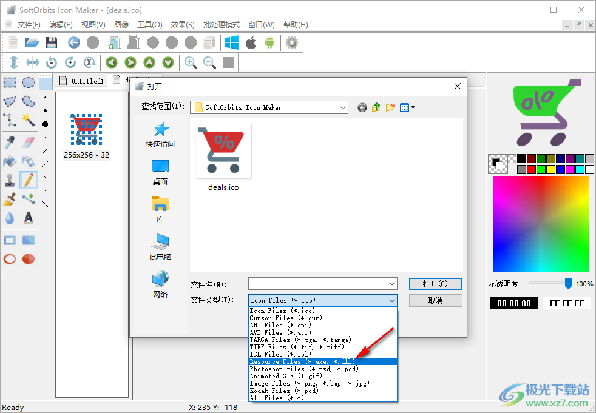Select the filled rectangle shape tool
Viewport: 596px width, 413px height.
coord(29,240)
